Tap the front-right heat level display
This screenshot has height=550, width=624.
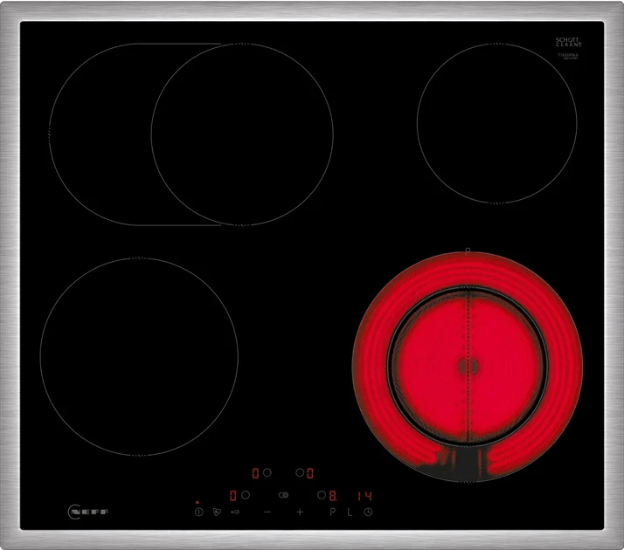[333, 495]
